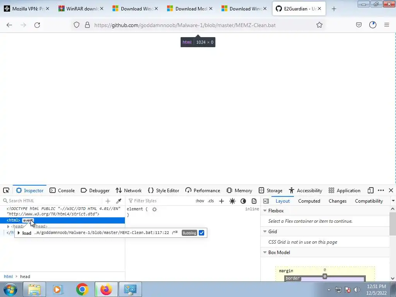Image resolution: width=396 pixels, height=297 pixels.
Task: Collapse the Box Model section
Action: tap(265, 253)
